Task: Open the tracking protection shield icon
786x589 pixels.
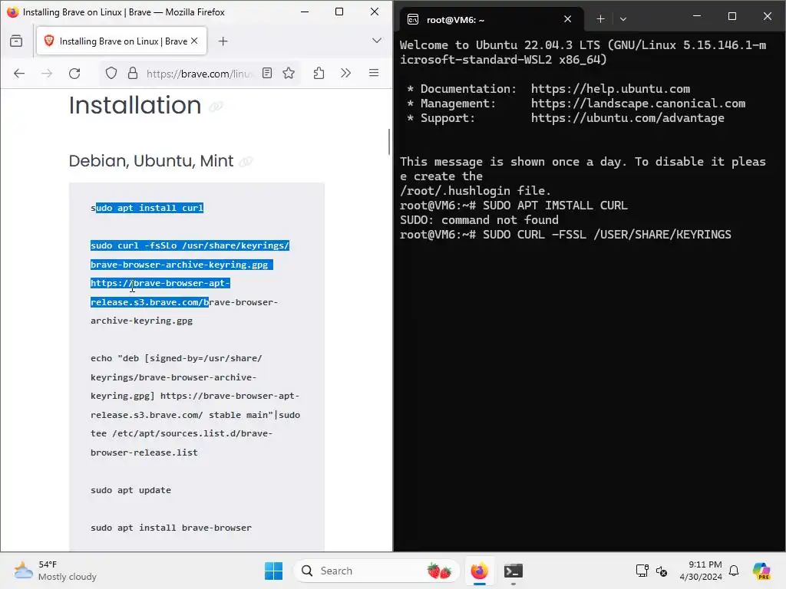Action: pos(111,74)
